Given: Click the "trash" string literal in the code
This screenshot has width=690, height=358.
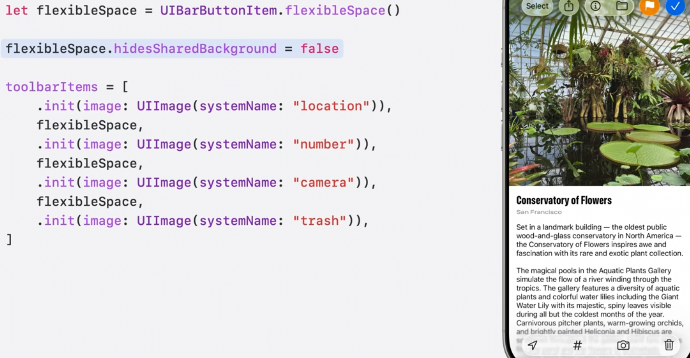Looking at the screenshot, I should 319,221.
